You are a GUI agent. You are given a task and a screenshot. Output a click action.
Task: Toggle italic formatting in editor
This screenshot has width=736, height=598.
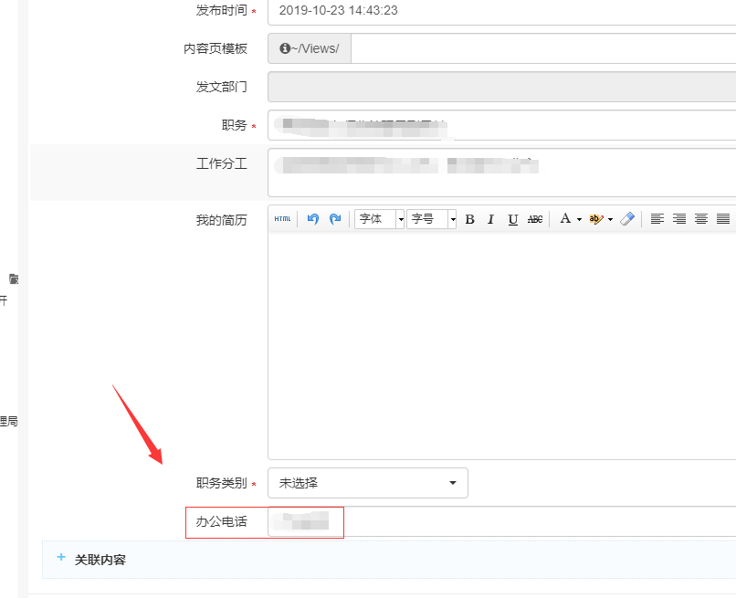(490, 219)
